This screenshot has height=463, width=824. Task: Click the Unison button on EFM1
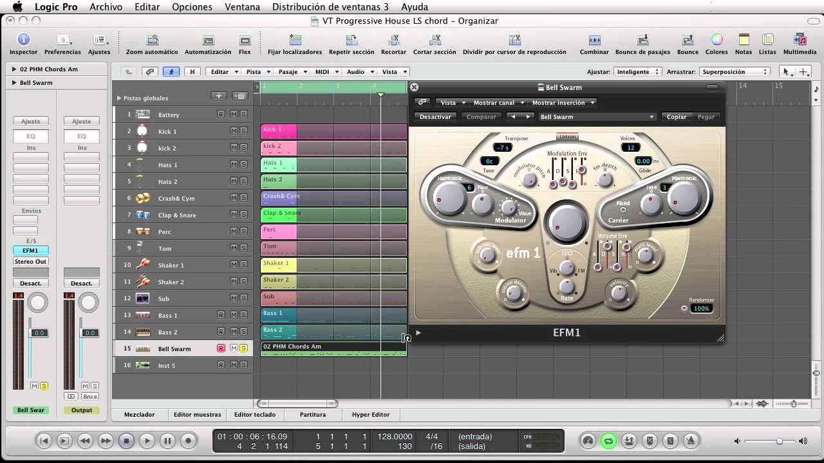tap(568, 137)
